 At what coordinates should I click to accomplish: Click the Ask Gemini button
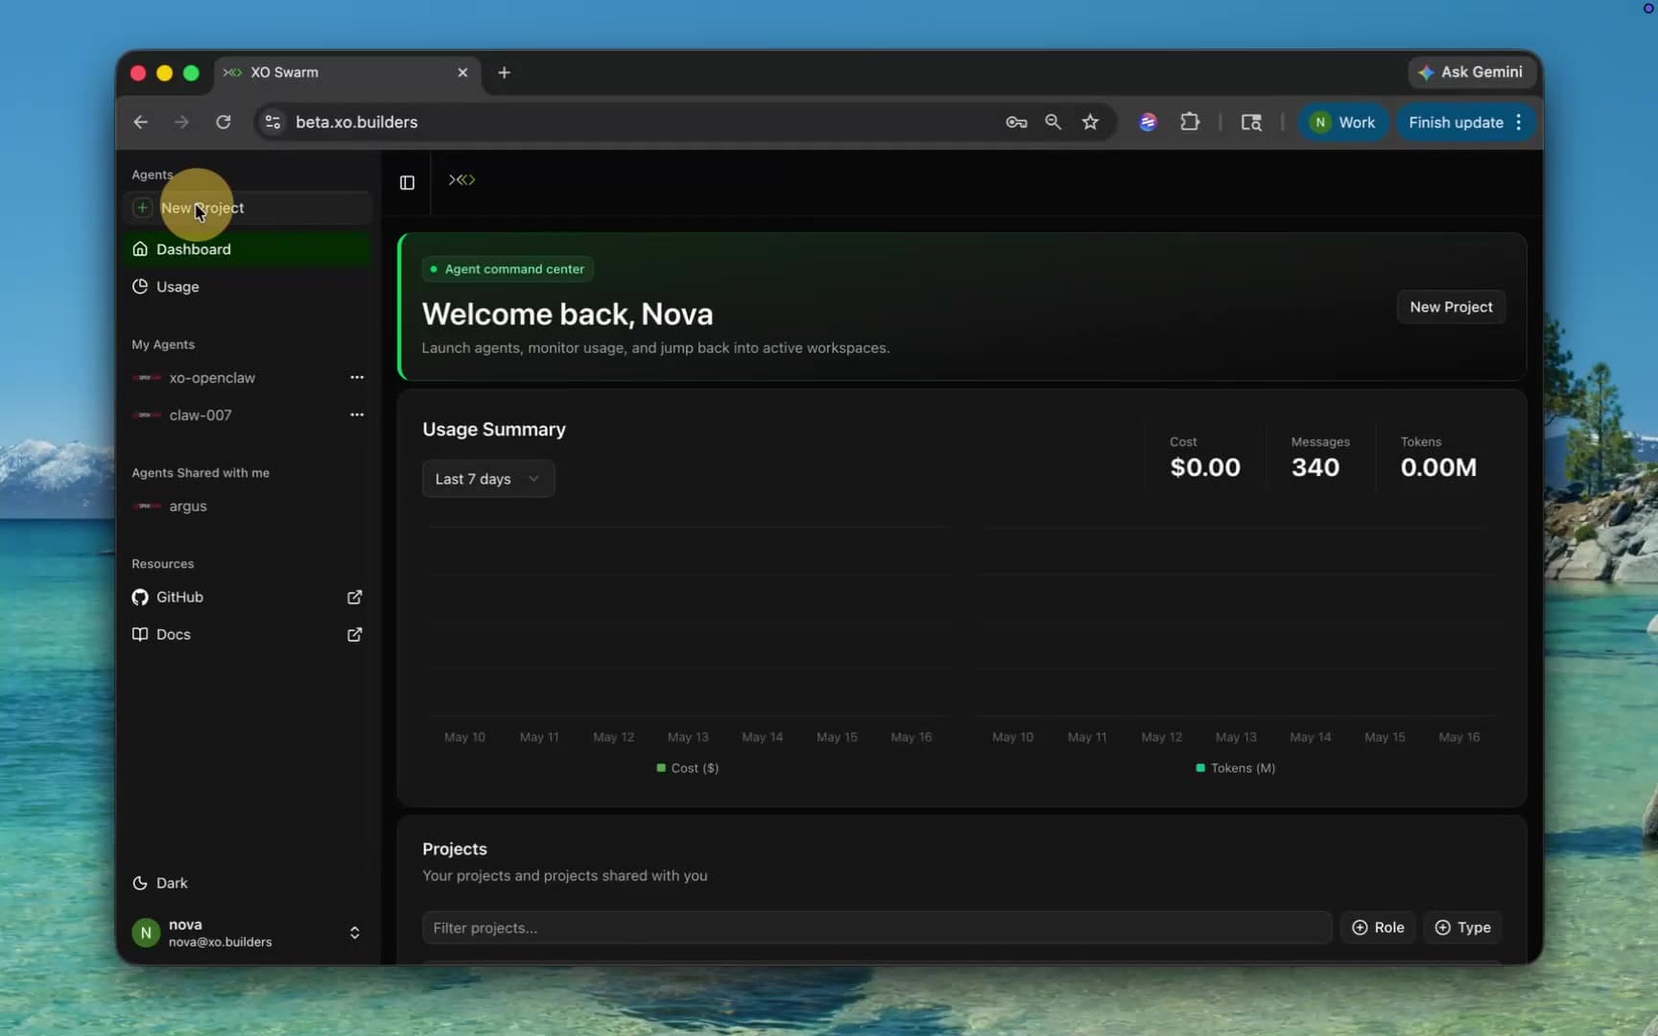coord(1470,72)
